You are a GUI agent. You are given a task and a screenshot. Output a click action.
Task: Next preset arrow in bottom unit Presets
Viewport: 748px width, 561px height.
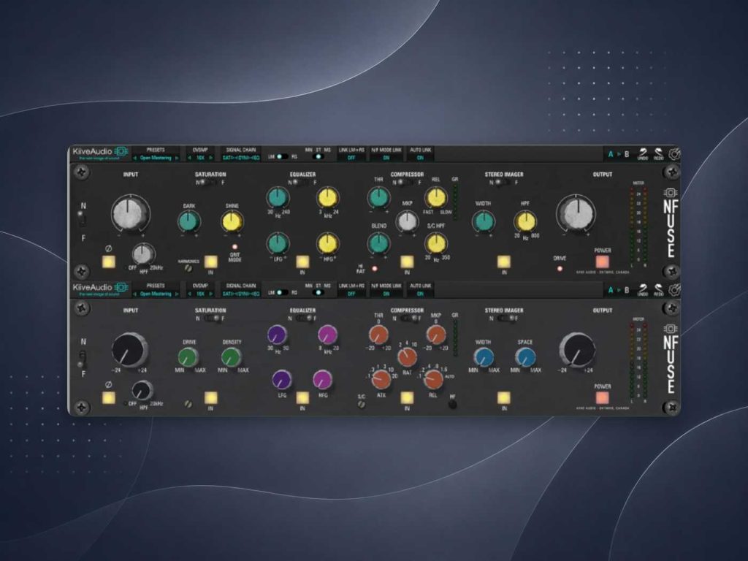click(x=177, y=294)
